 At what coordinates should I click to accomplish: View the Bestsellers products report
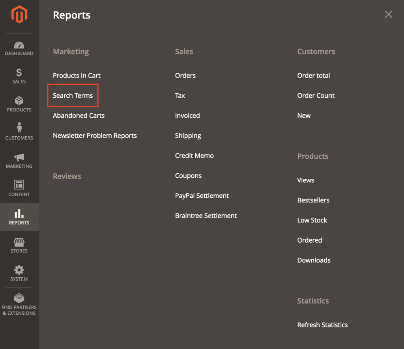click(313, 200)
